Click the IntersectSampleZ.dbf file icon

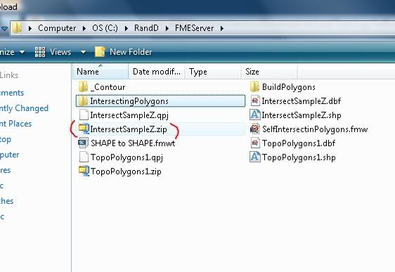pyautogui.click(x=255, y=101)
